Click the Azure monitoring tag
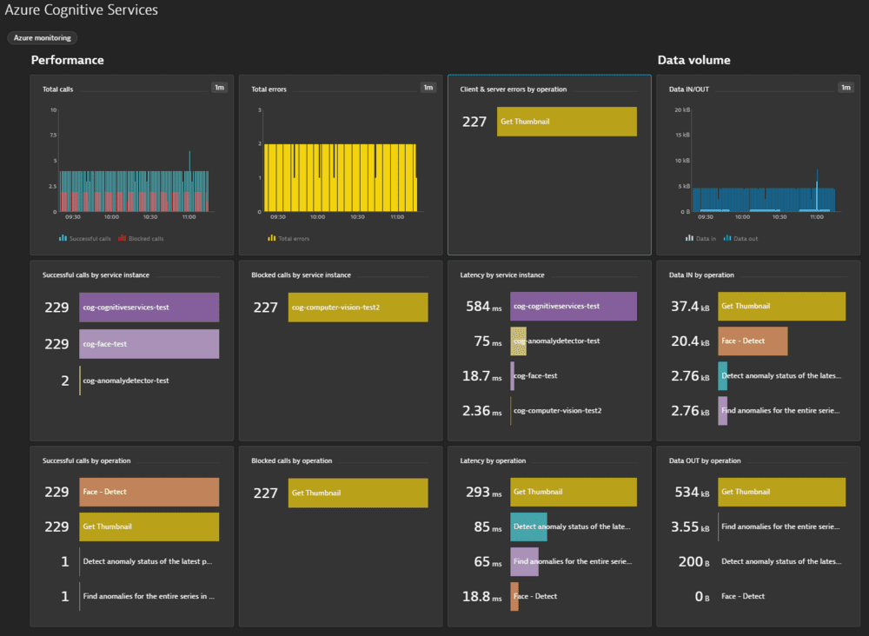Screen dimensions: 869x636 pyautogui.click(x=42, y=38)
